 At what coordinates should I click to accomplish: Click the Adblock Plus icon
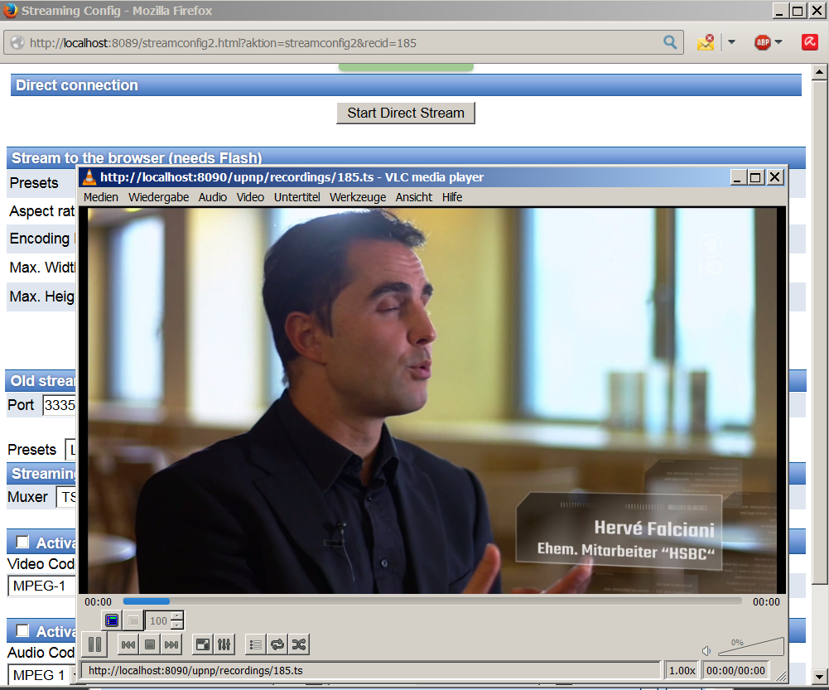click(763, 42)
